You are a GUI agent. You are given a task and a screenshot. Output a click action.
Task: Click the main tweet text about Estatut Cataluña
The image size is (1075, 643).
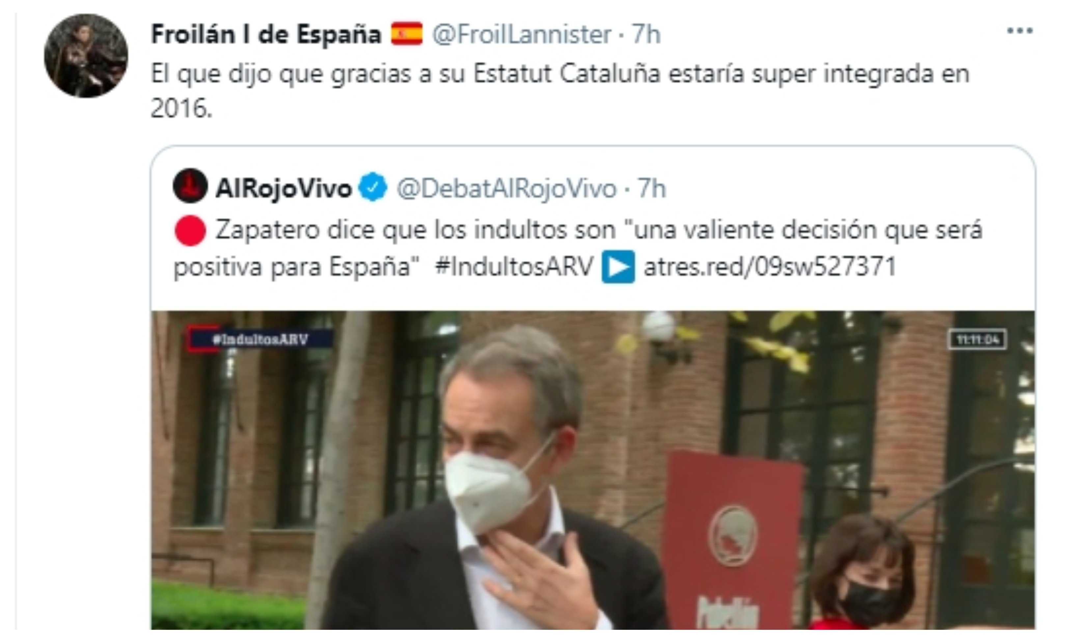[560, 91]
